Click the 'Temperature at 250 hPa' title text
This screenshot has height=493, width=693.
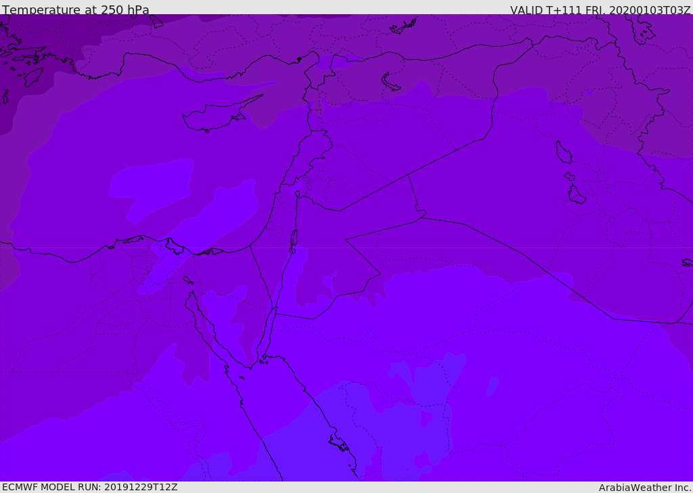(76, 9)
